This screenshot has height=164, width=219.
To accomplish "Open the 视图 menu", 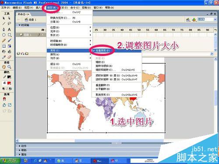I will 28,7.
